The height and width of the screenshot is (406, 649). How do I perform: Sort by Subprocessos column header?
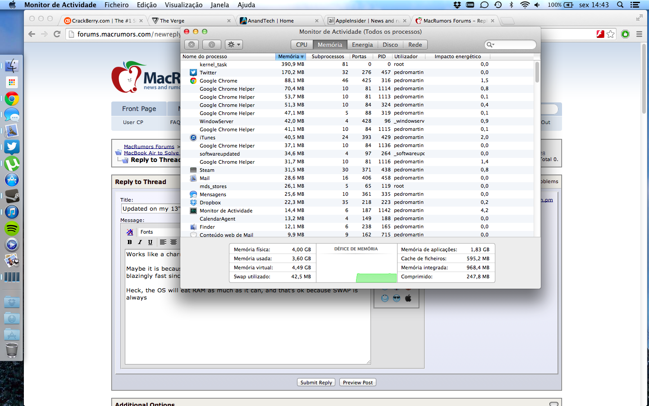[328, 56]
